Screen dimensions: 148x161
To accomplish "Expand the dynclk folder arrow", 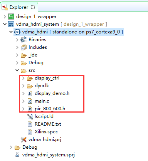I will [x=23, y=86].
